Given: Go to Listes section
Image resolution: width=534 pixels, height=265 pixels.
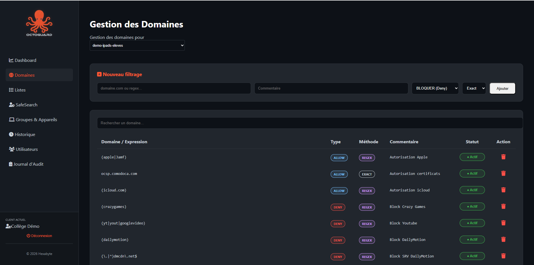Looking at the screenshot, I should click(39, 90).
